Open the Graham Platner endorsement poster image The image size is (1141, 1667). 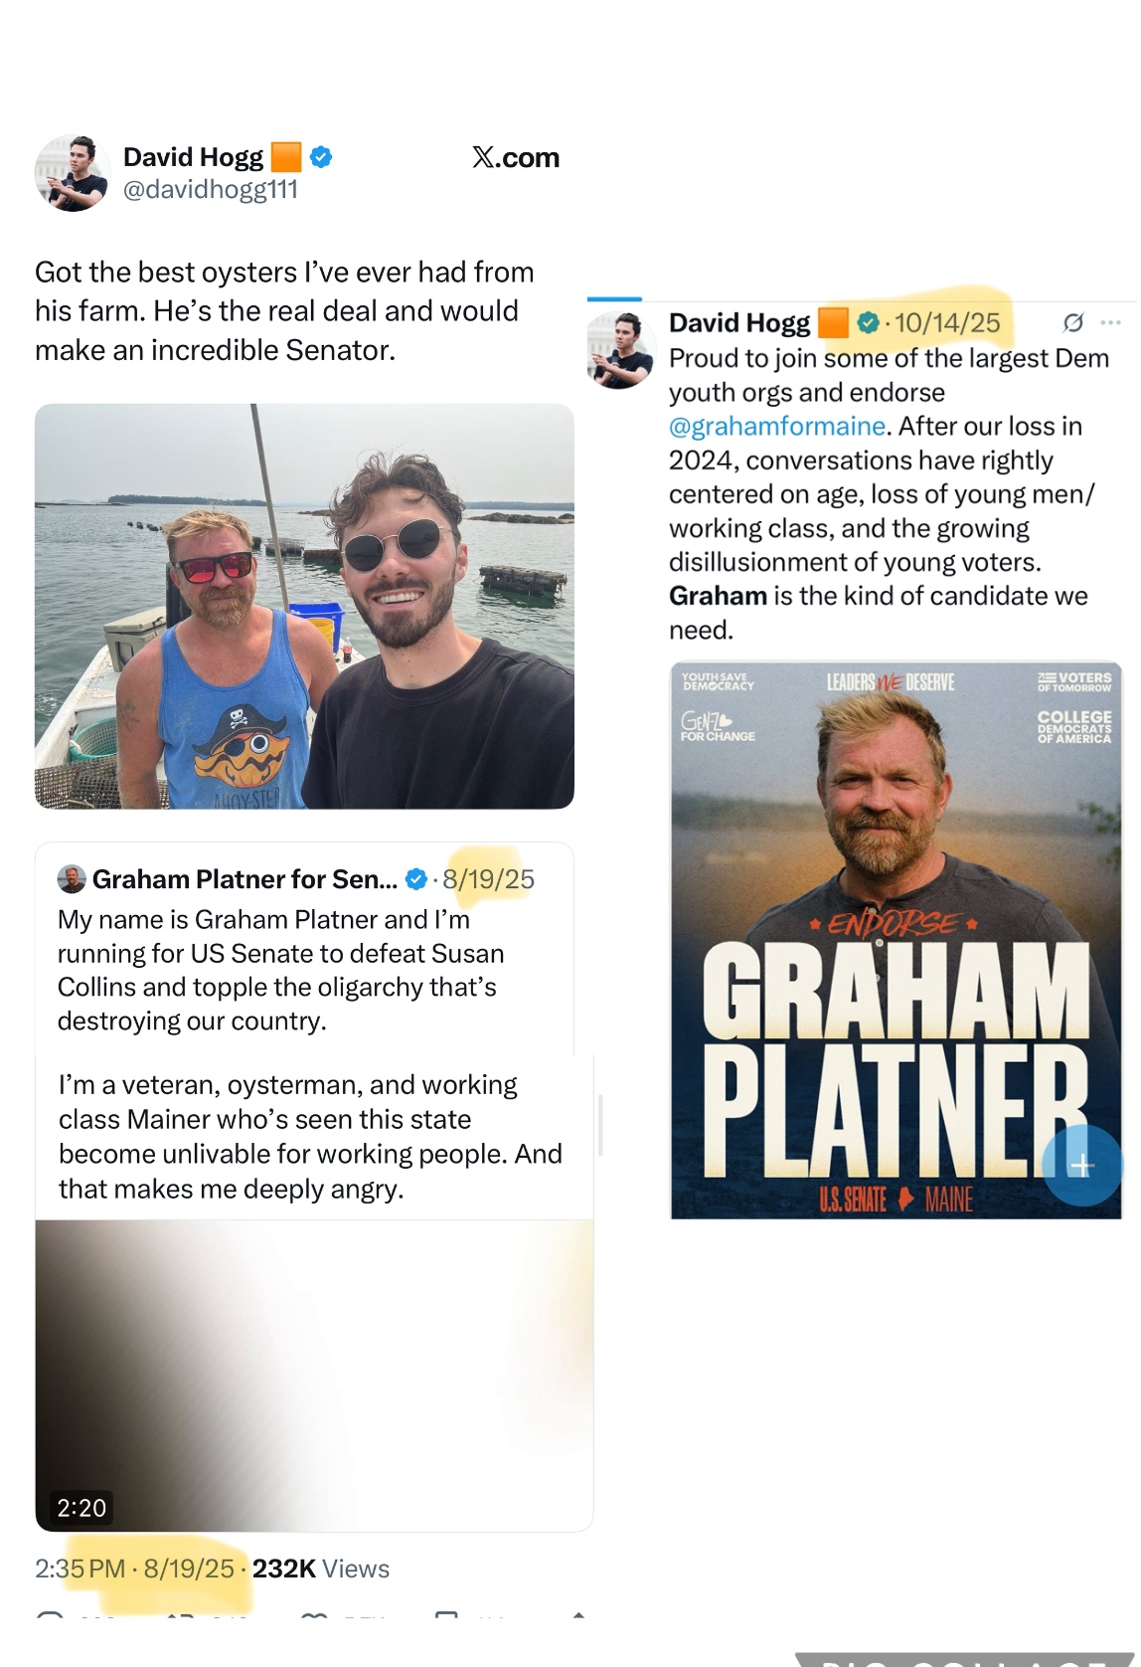[x=896, y=940]
